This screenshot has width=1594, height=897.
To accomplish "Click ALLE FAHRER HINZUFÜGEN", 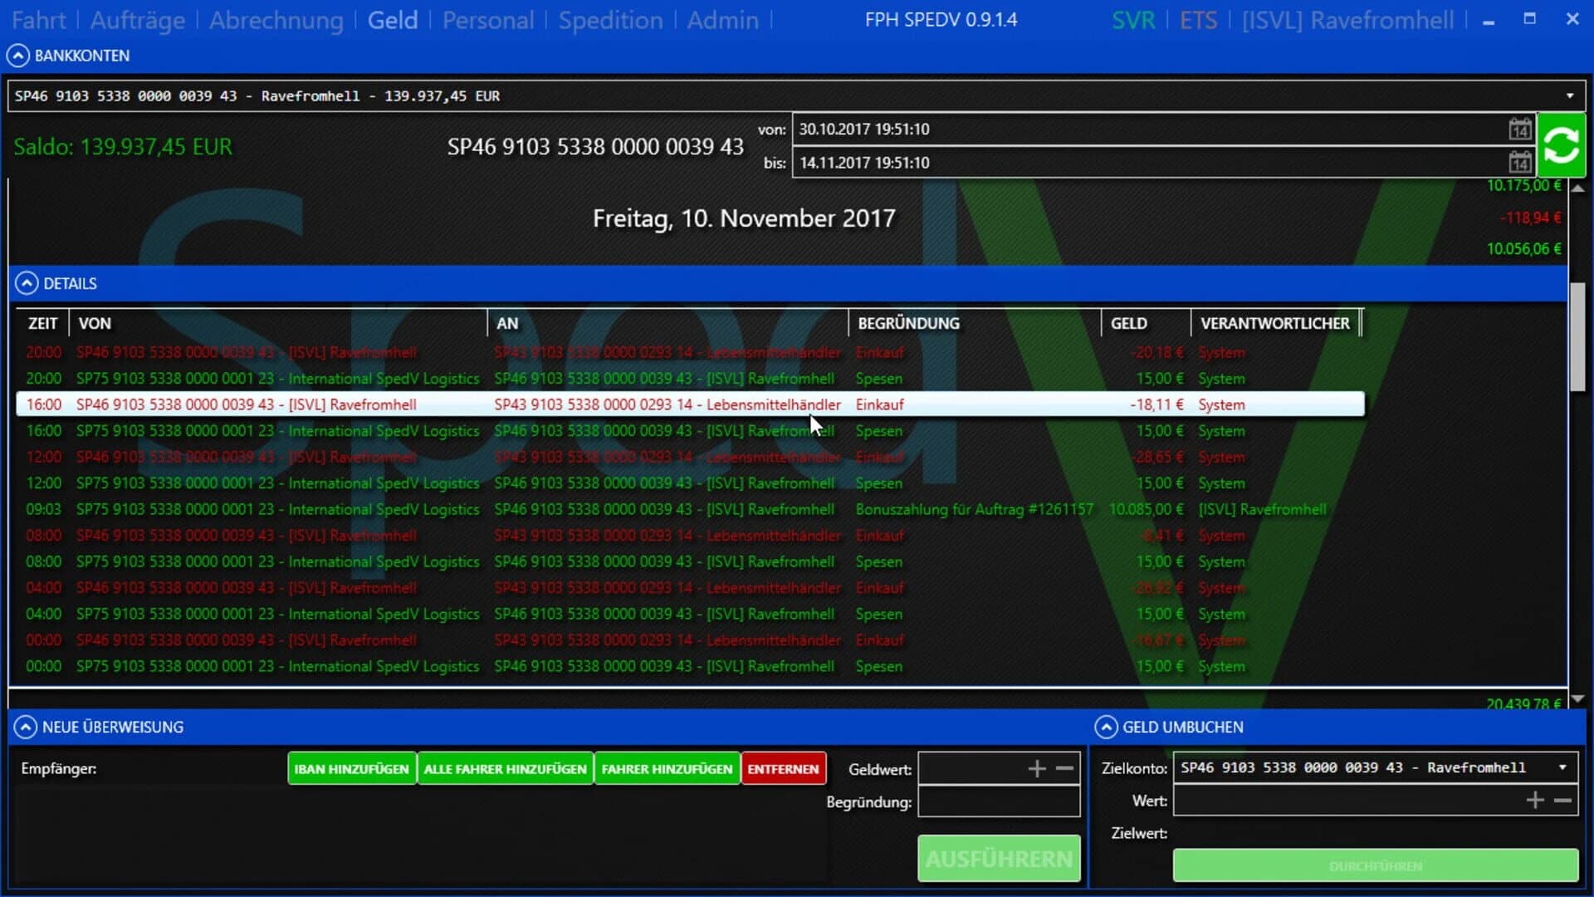I will pos(505,768).
